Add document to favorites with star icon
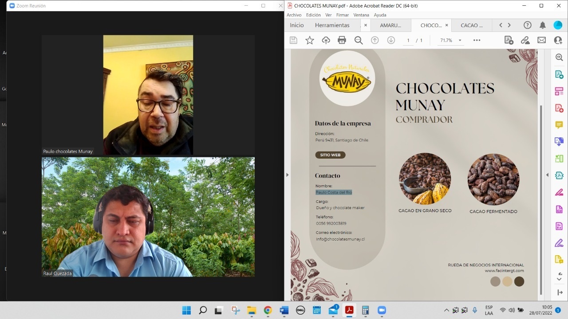 click(310, 40)
